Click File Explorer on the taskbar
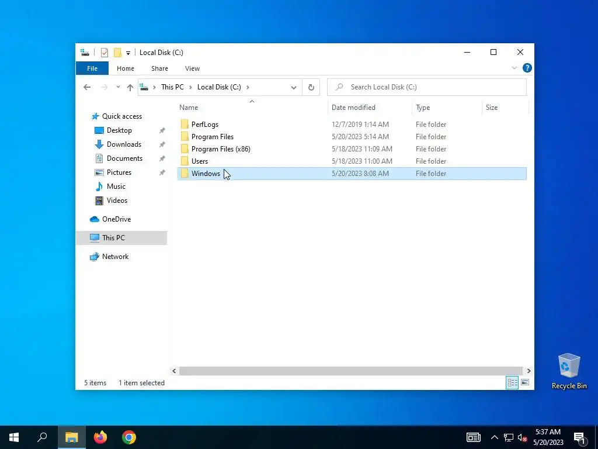 (x=72, y=437)
